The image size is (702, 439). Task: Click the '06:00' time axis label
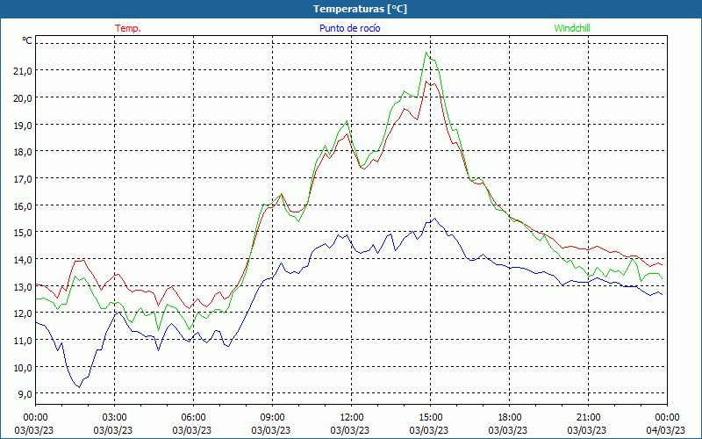coord(193,418)
